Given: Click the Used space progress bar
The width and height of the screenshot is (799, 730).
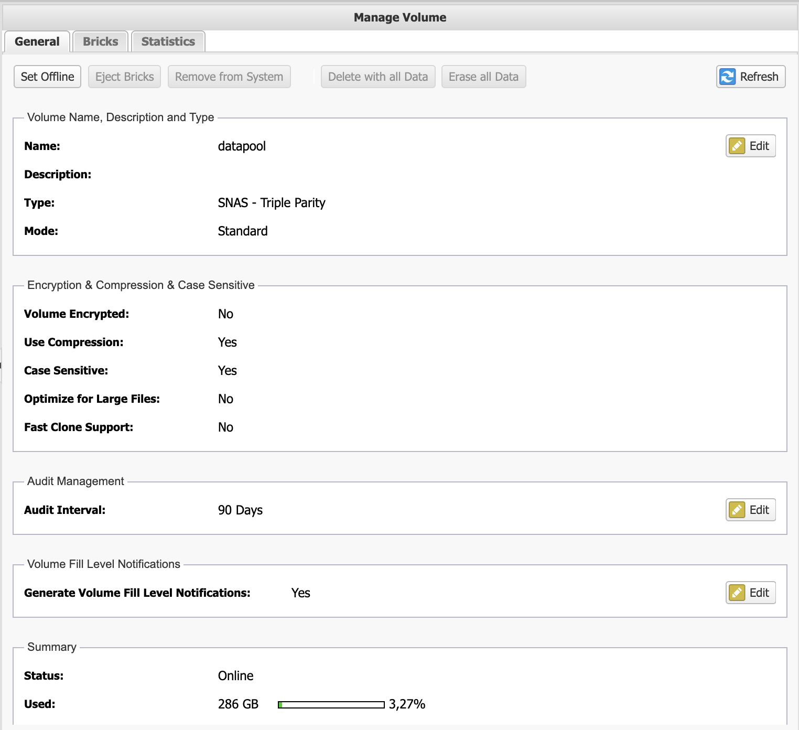Looking at the screenshot, I should 331,705.
